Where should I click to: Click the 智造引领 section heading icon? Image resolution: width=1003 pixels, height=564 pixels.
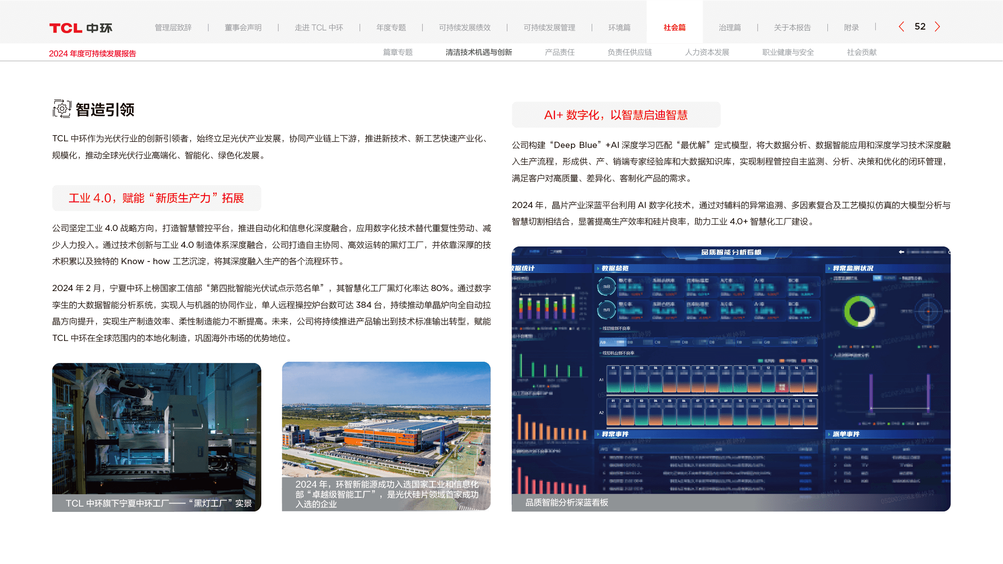[x=62, y=109]
